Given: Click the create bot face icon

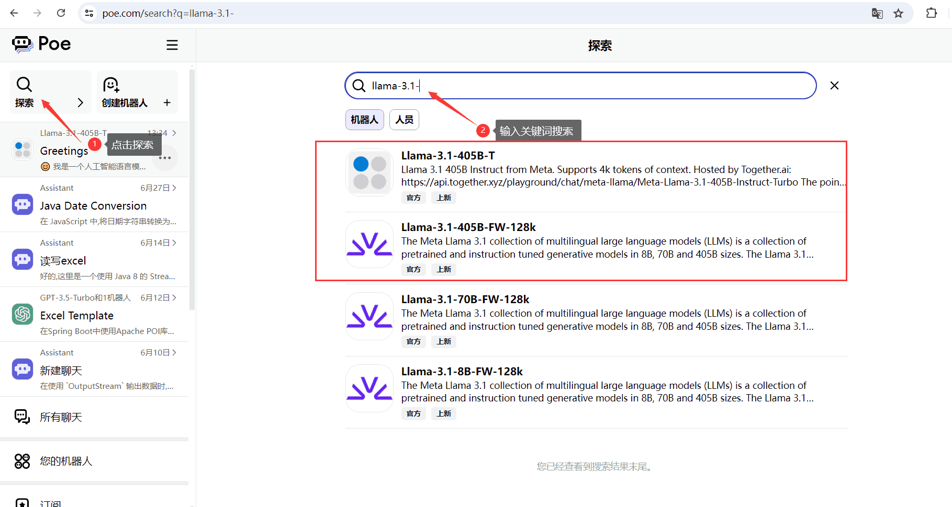Looking at the screenshot, I should tap(111, 85).
